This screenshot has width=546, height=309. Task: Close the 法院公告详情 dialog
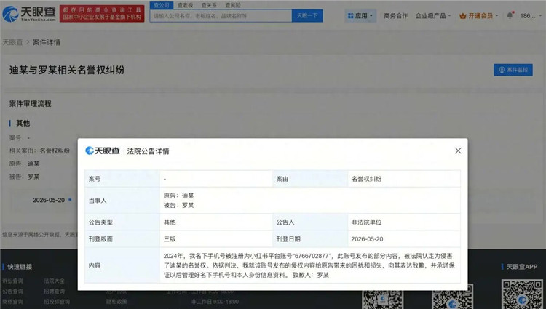458,151
